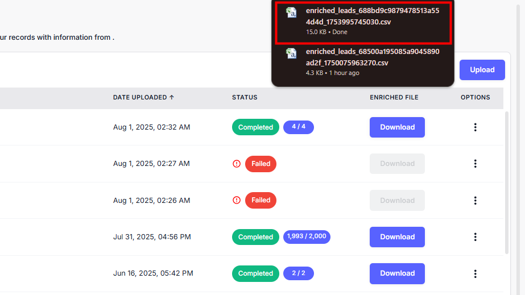525x295 pixels.
Task: Click the Completed status badge for 4 / 4 row
Action: pos(255,127)
